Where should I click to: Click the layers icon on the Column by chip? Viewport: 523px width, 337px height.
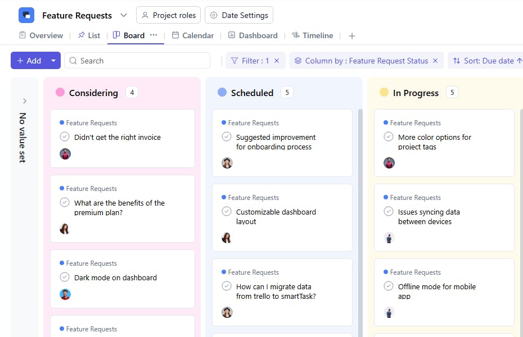point(298,60)
